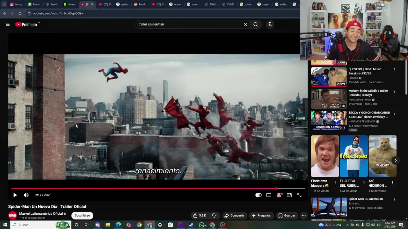This screenshot has width=408, height=229.
Task: Close the active YouTube tab
Action: (x=92, y=4)
